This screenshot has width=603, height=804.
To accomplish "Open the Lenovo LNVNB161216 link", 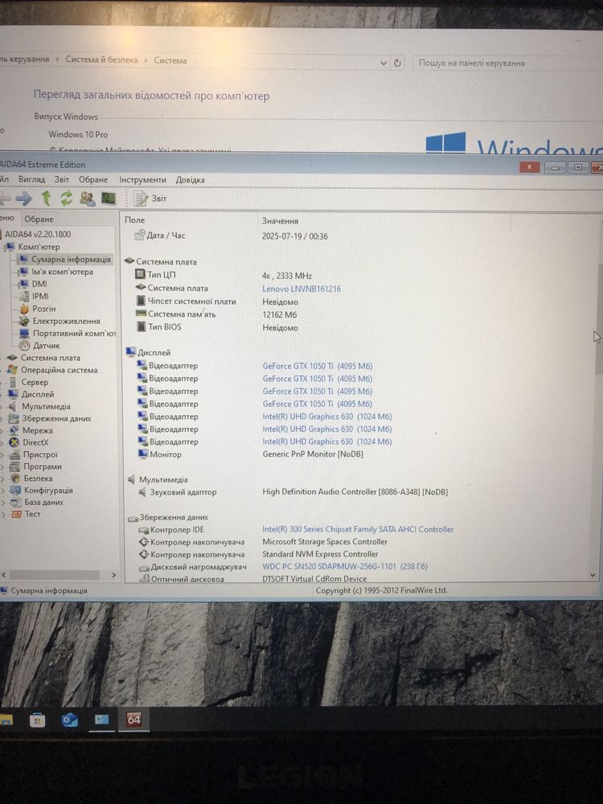I will pyautogui.click(x=301, y=289).
